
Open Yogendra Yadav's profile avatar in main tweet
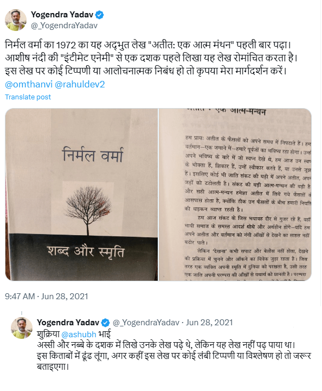click(16, 20)
